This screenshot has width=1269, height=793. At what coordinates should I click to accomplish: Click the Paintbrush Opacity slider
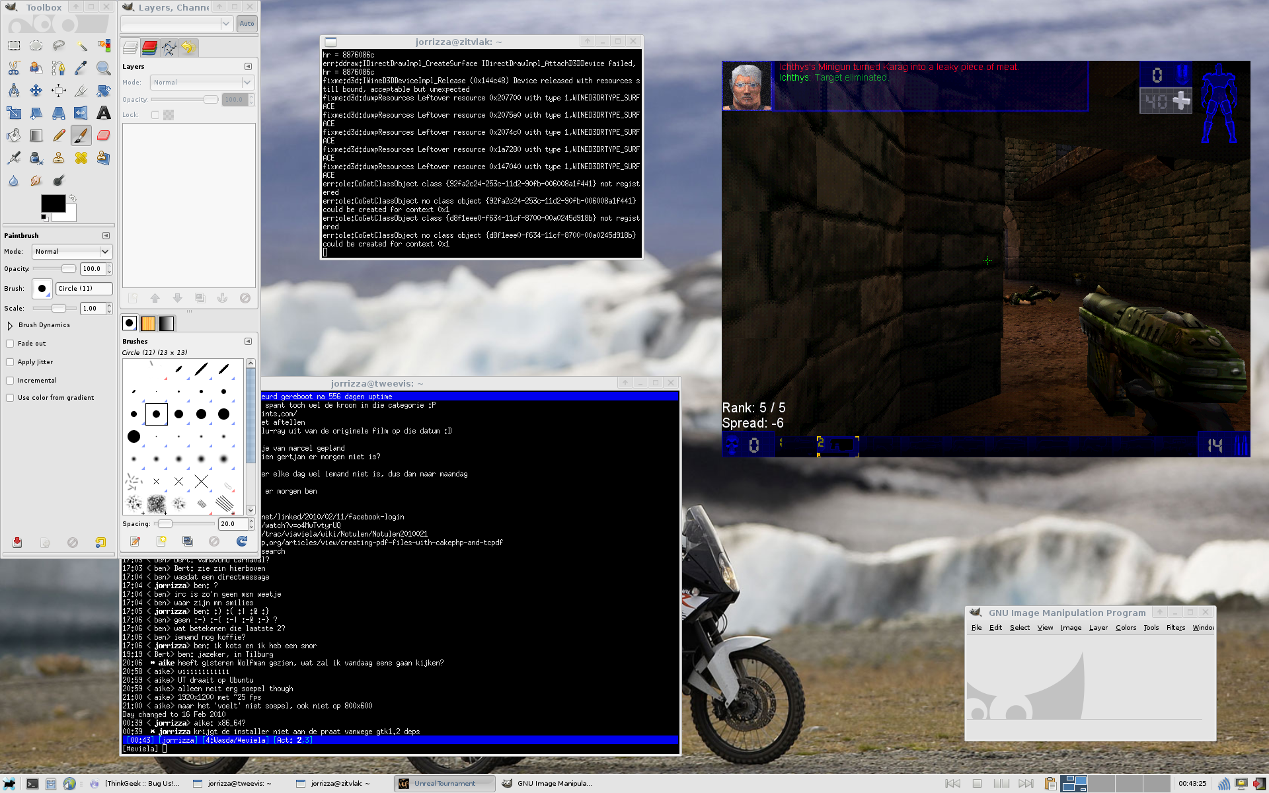coord(54,269)
